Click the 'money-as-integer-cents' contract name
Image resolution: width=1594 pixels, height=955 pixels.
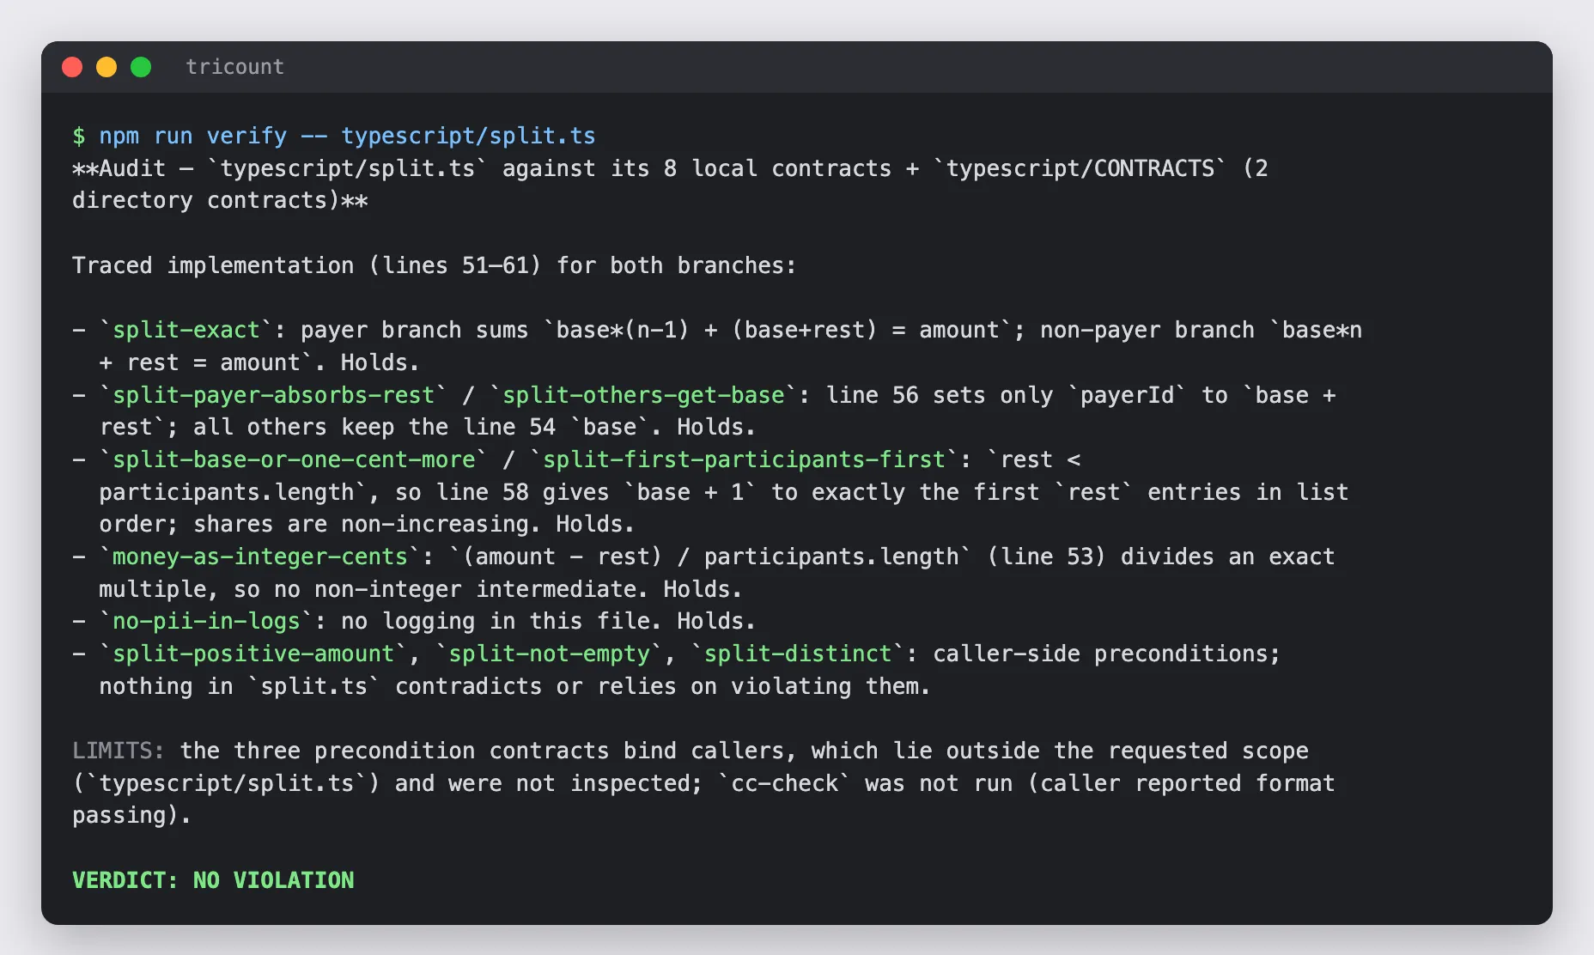(x=260, y=557)
